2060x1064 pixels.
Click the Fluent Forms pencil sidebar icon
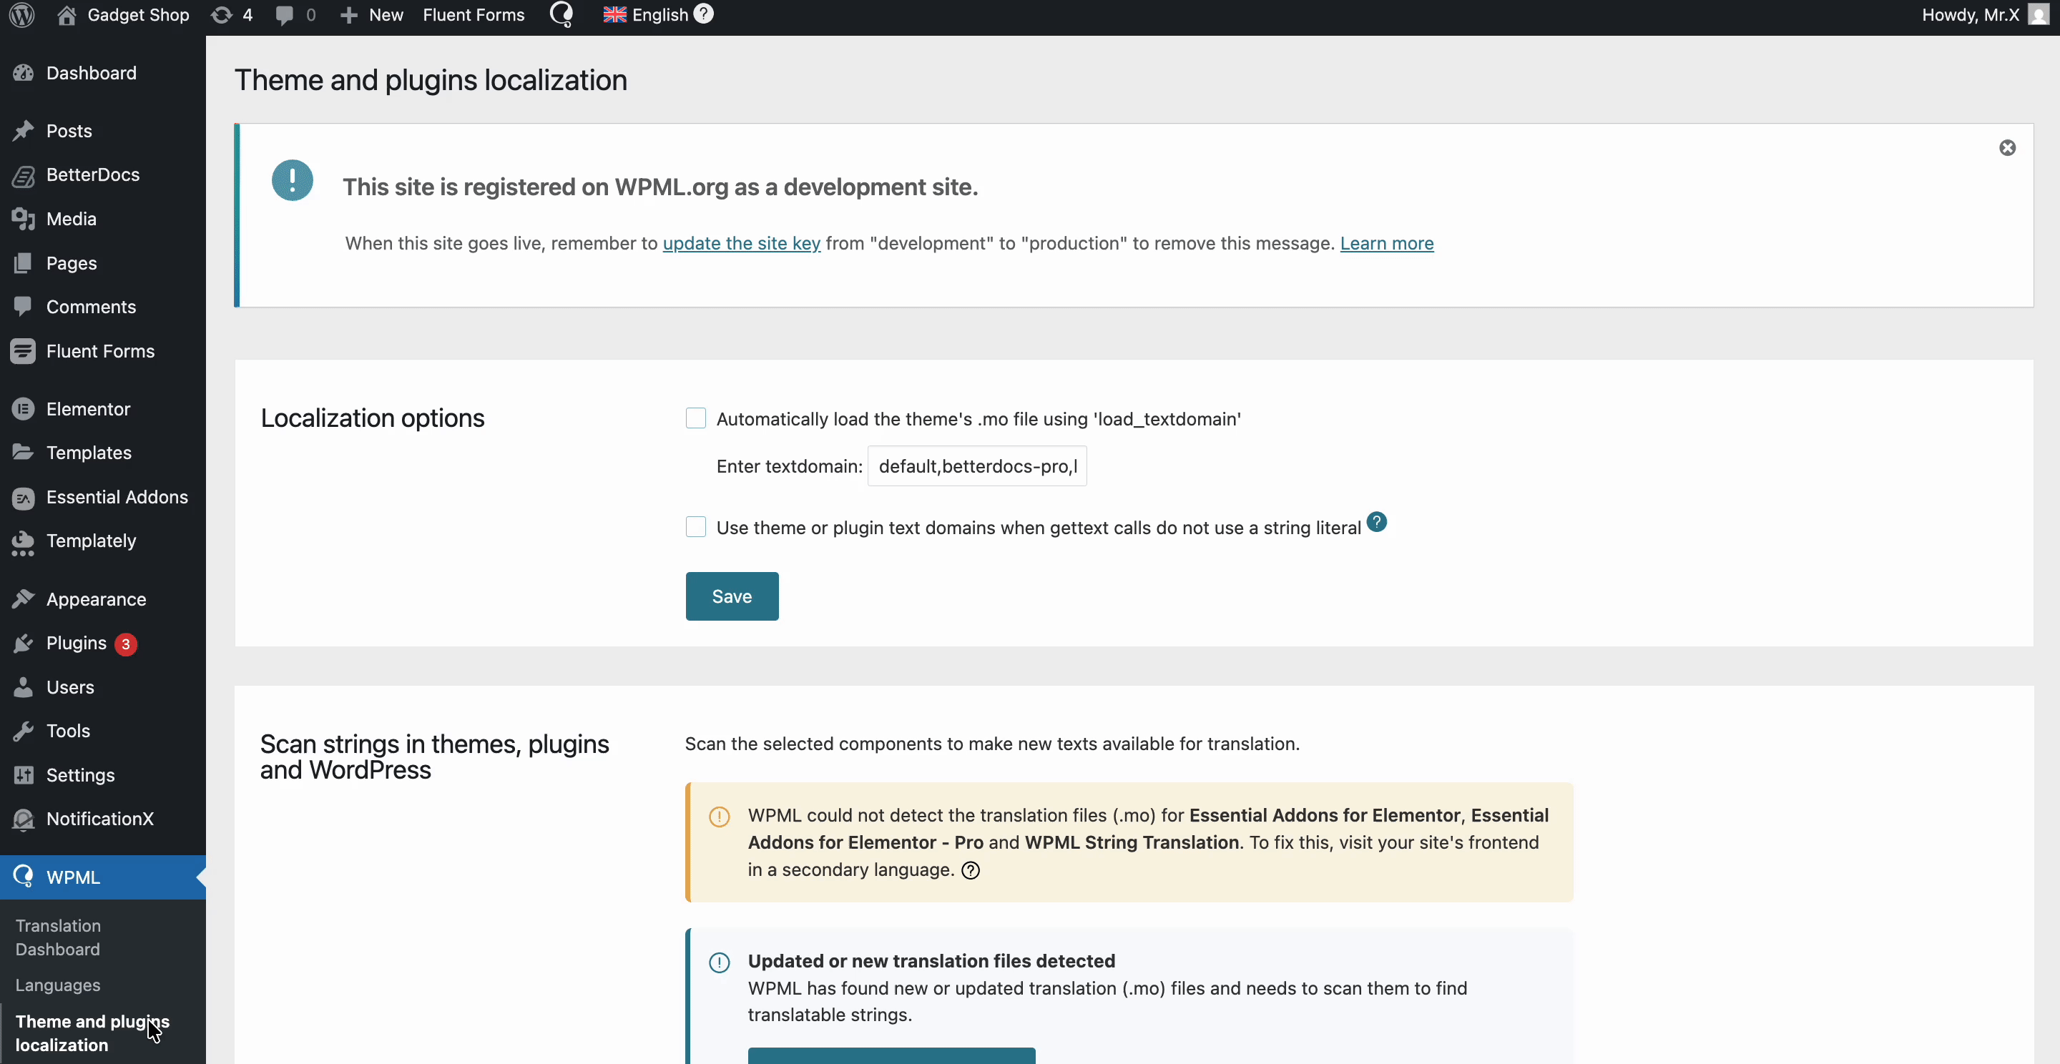[24, 351]
